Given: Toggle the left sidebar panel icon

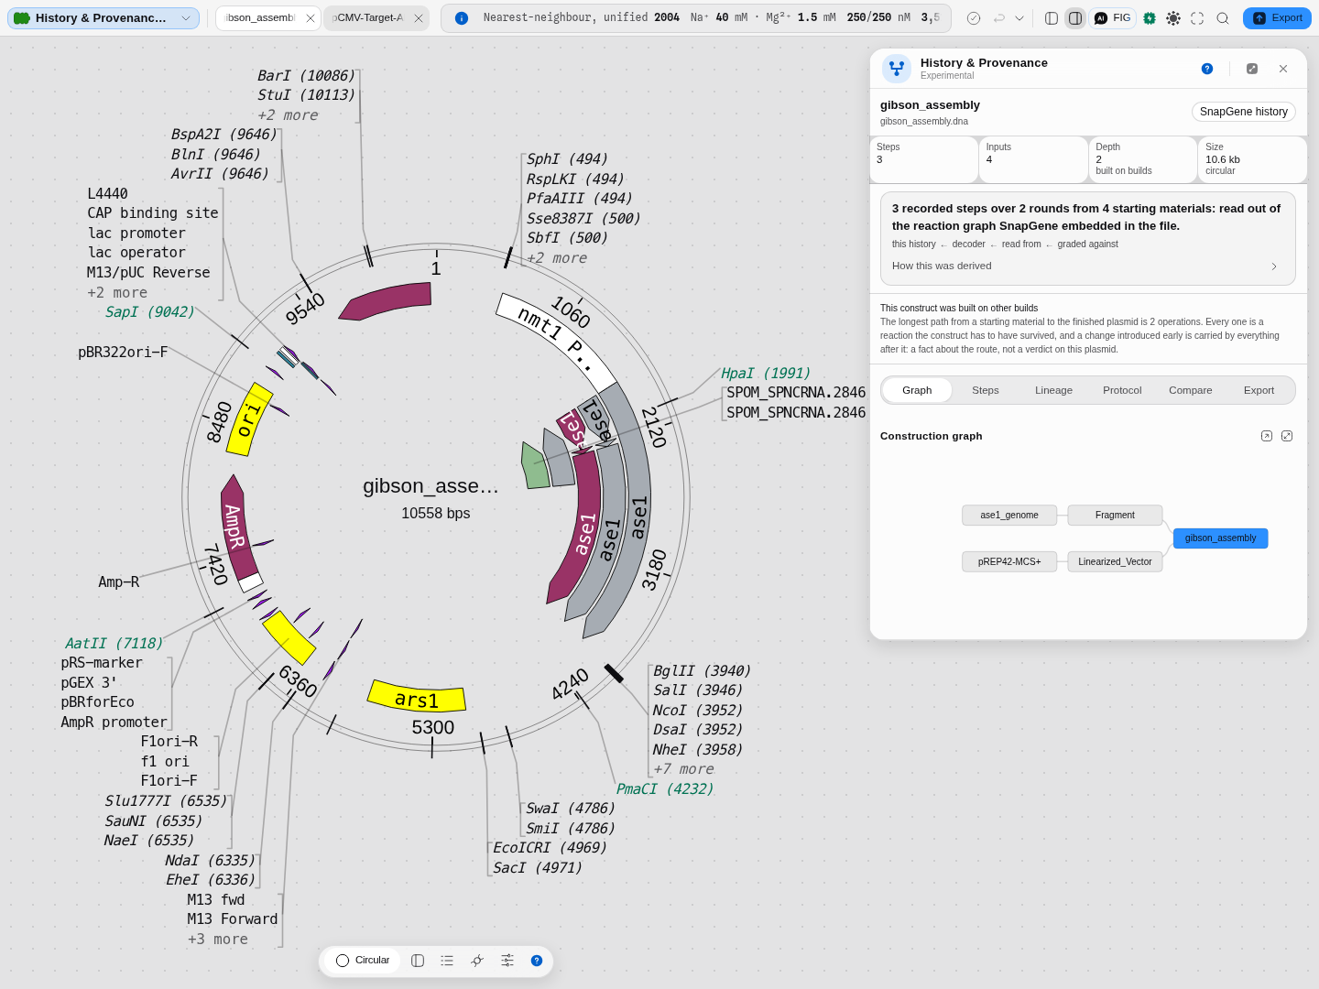Looking at the screenshot, I should (1052, 18).
